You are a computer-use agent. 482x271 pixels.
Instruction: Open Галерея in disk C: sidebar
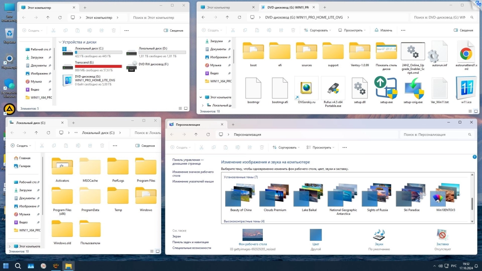pyautogui.click(x=25, y=166)
